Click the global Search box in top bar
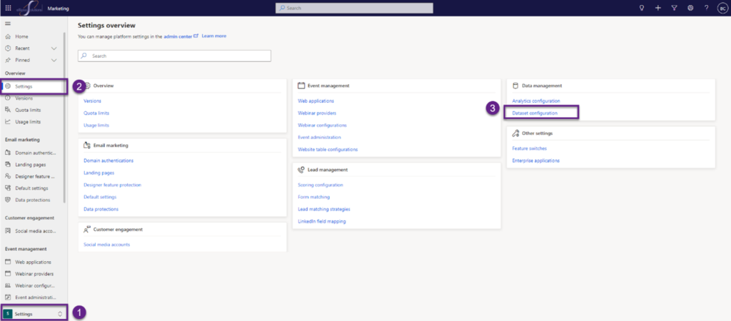Viewport: 731px width, 321px height. pos(354,8)
